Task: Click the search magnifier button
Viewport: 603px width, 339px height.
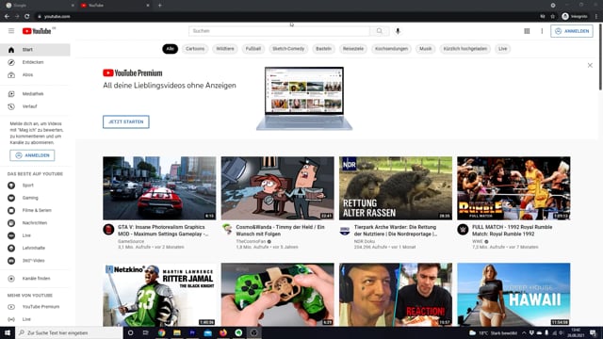Action: 379,31
